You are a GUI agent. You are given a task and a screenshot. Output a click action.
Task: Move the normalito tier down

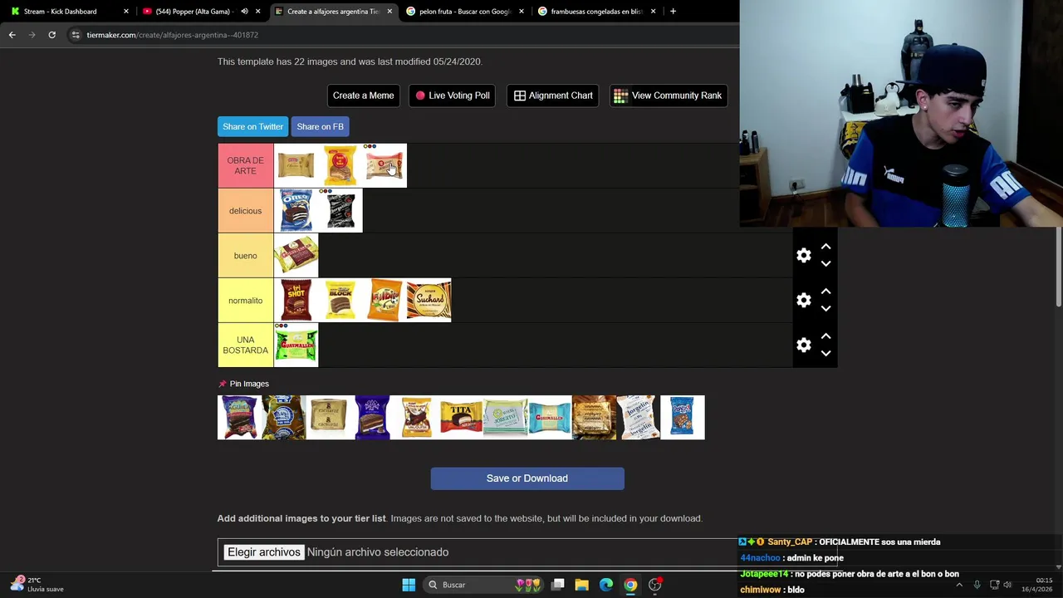[825, 309]
